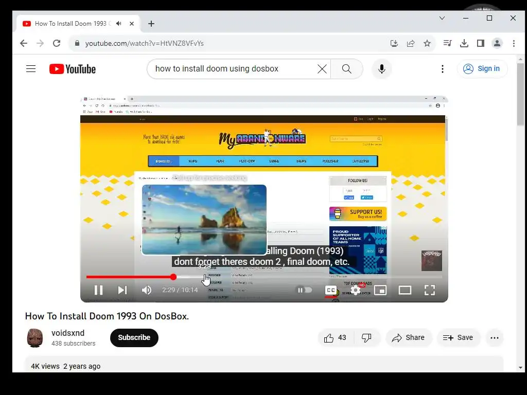Pause the video playback

point(98,290)
